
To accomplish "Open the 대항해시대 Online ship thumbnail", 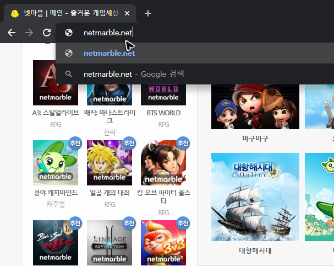I will [255, 197].
